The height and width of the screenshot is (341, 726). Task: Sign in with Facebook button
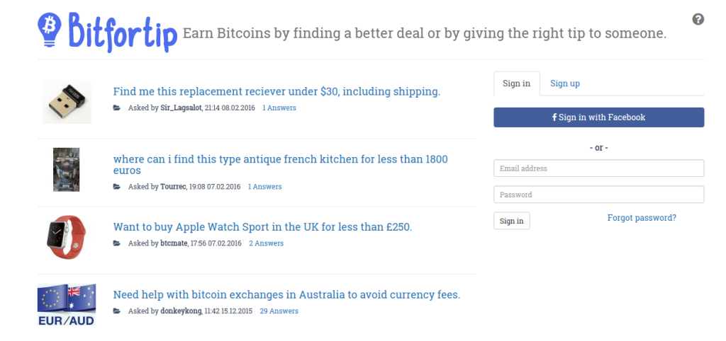[598, 117]
